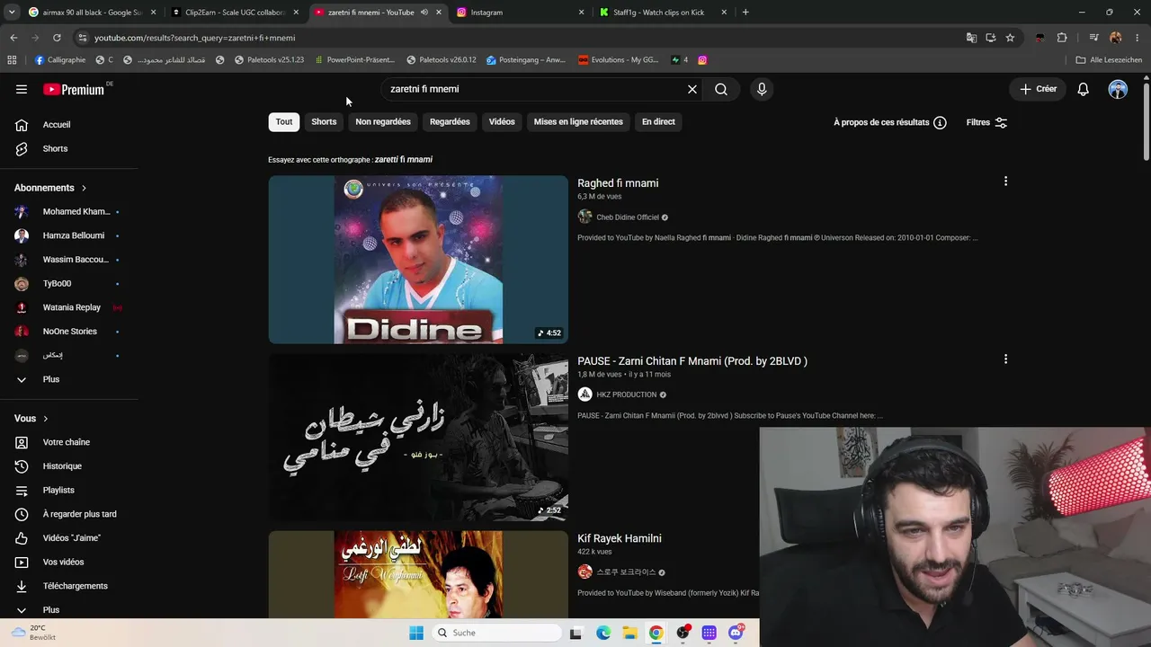Open the Didine video thumbnail
This screenshot has height=647, width=1151.
click(x=418, y=260)
